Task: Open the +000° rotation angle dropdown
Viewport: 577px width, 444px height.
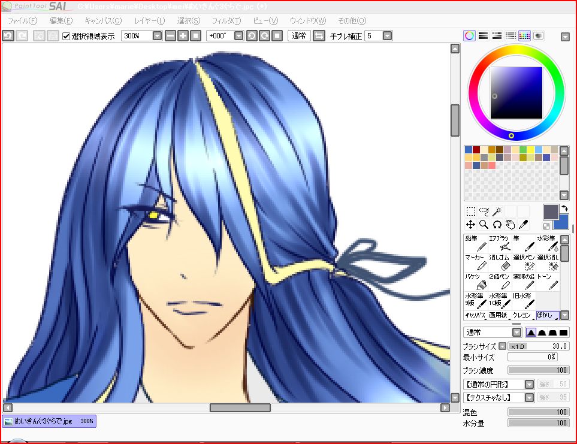Action: pos(239,36)
